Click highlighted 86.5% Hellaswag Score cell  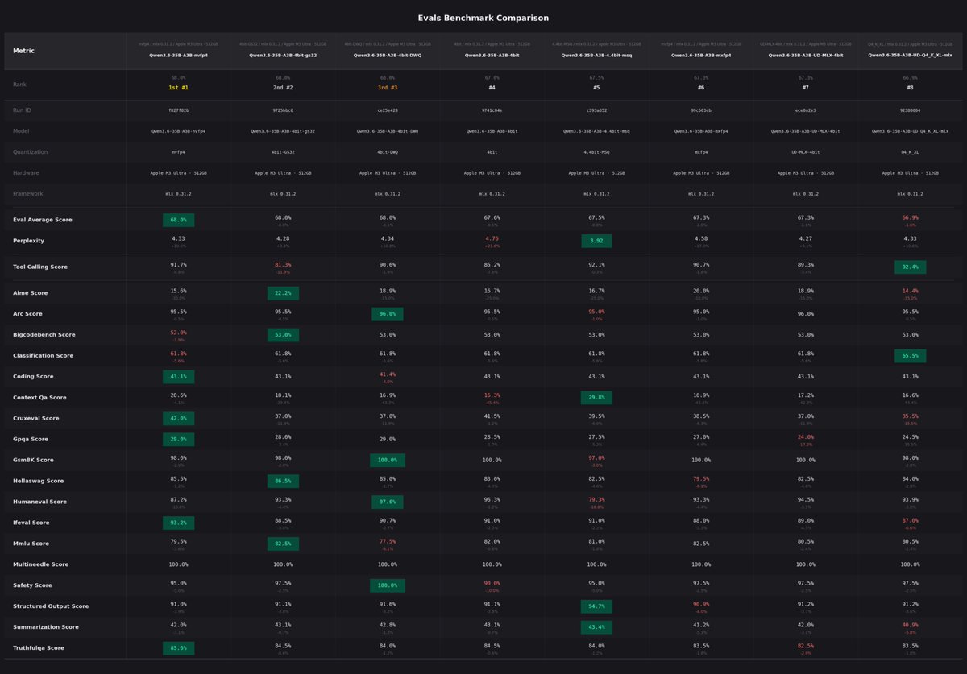pyautogui.click(x=283, y=482)
